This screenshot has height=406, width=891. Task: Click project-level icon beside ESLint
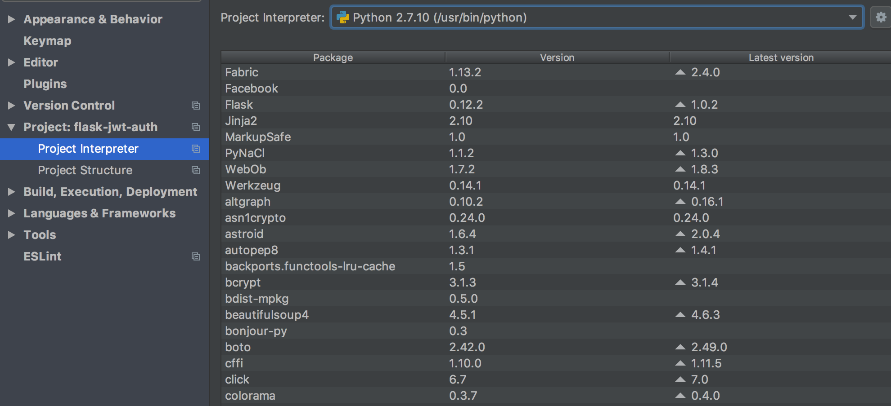coord(196,256)
